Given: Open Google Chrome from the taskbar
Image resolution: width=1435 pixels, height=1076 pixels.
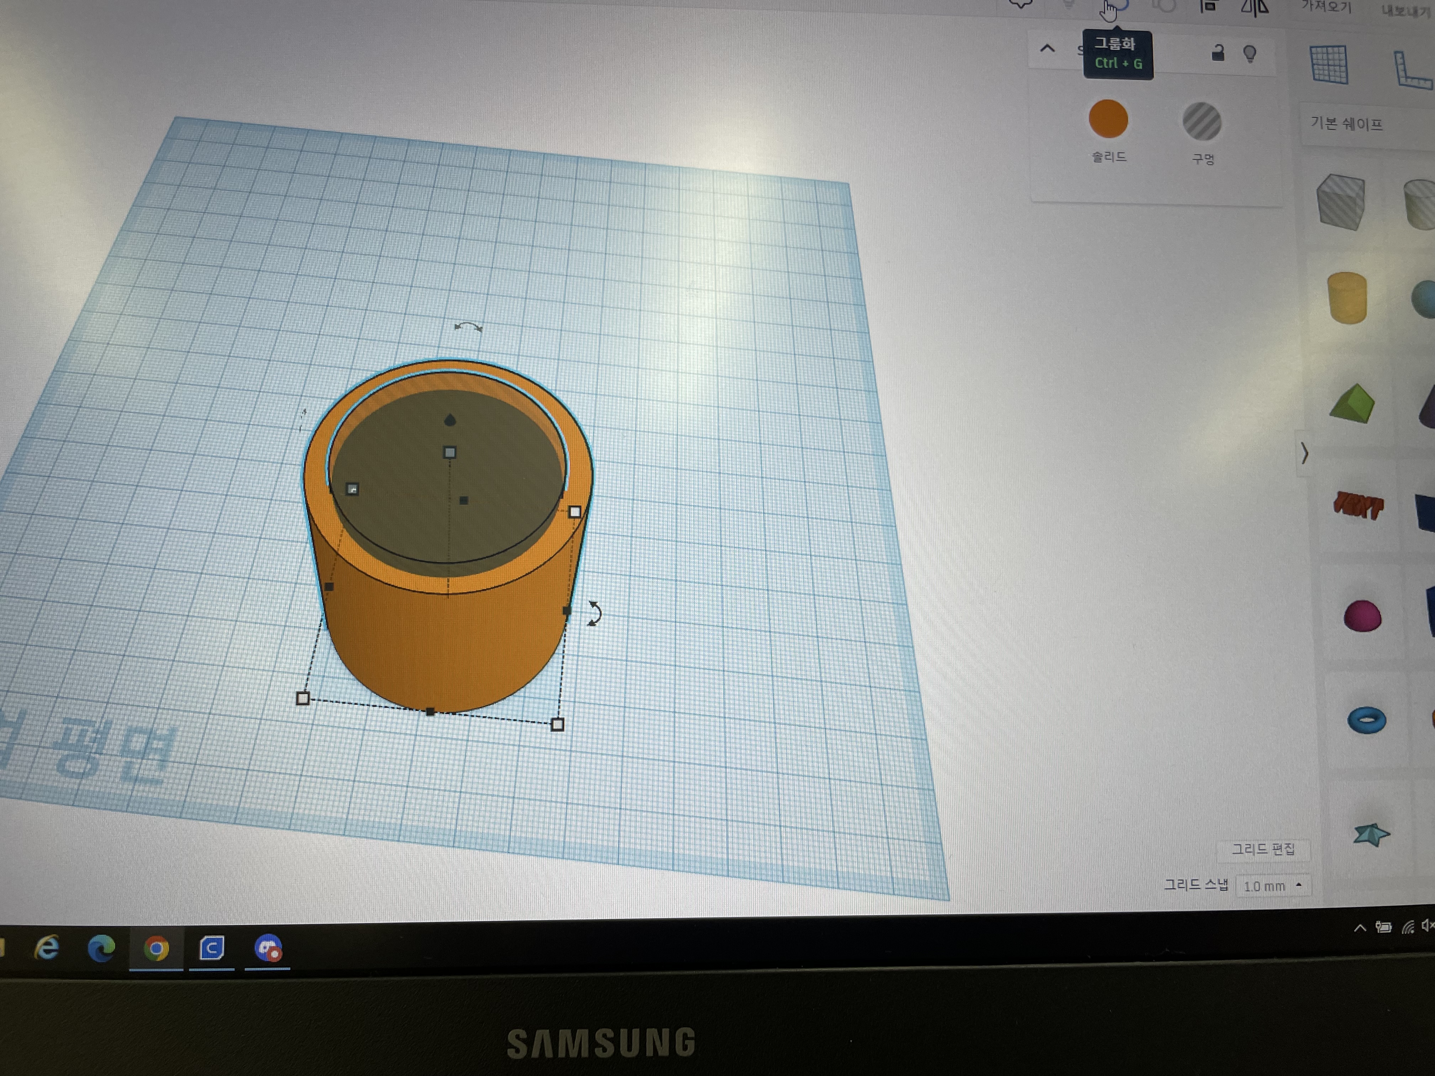Looking at the screenshot, I should (156, 949).
